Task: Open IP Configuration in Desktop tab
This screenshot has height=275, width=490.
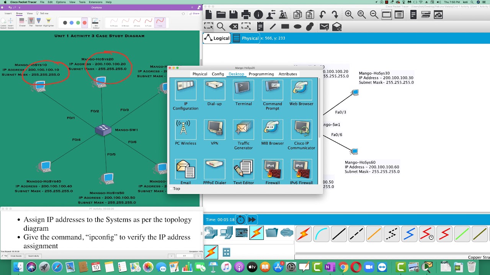Action: pyautogui.click(x=186, y=95)
